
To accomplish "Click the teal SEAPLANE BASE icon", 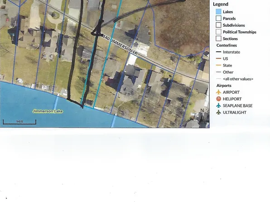I will 218,106.
